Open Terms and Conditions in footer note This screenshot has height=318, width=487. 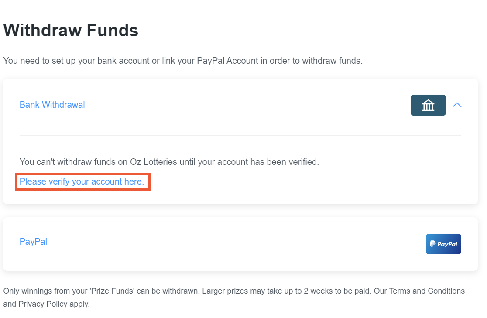(427, 291)
